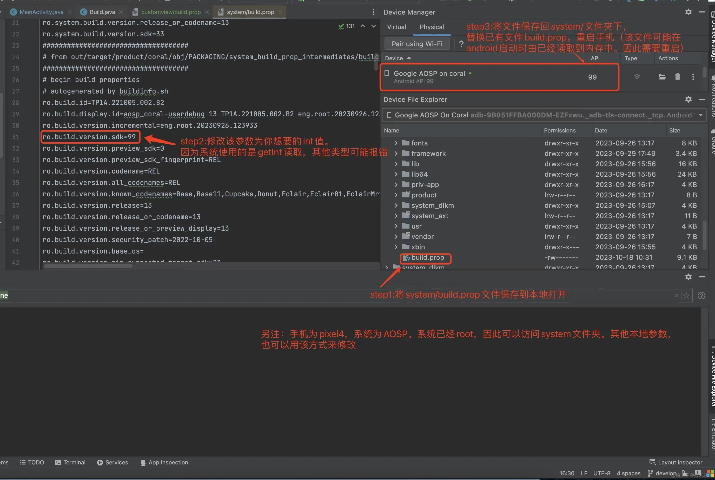
Task: Open the Services tool window
Action: [112, 462]
